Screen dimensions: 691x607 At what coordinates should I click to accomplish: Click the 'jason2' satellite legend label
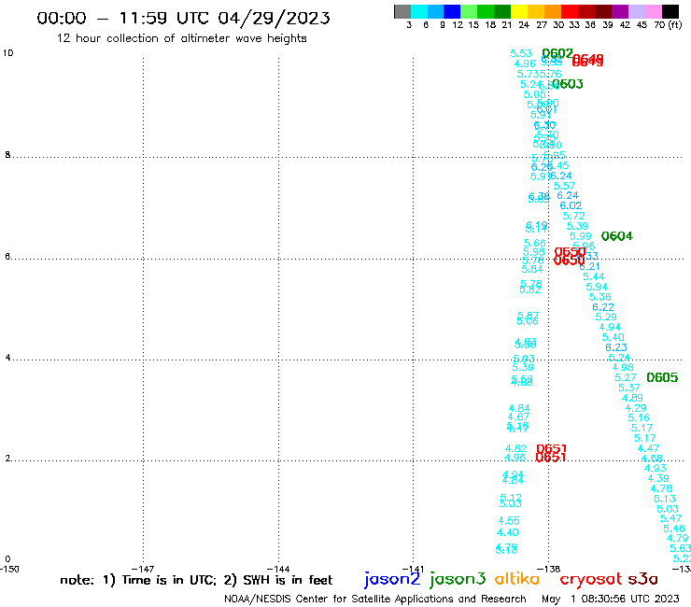[392, 579]
